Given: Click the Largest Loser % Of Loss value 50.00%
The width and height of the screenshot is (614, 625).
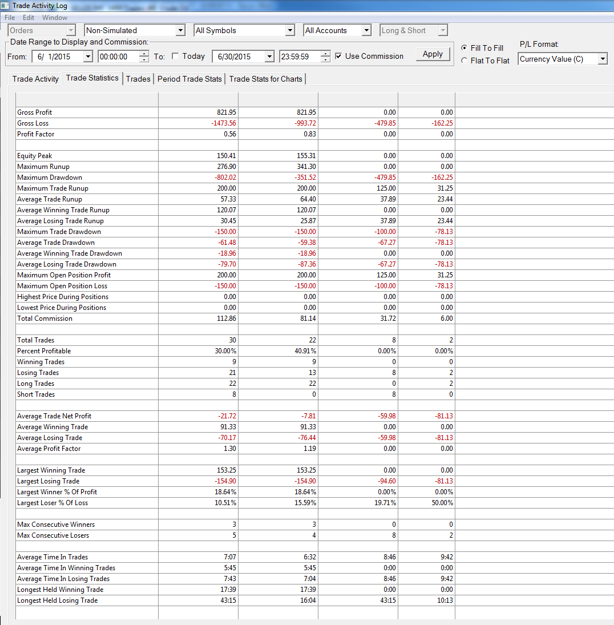Looking at the screenshot, I should (x=442, y=503).
